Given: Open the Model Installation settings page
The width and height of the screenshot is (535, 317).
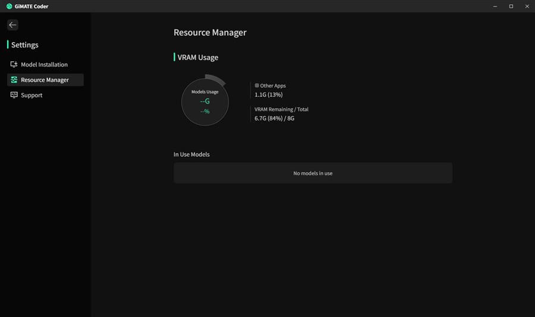Looking at the screenshot, I should point(44,64).
